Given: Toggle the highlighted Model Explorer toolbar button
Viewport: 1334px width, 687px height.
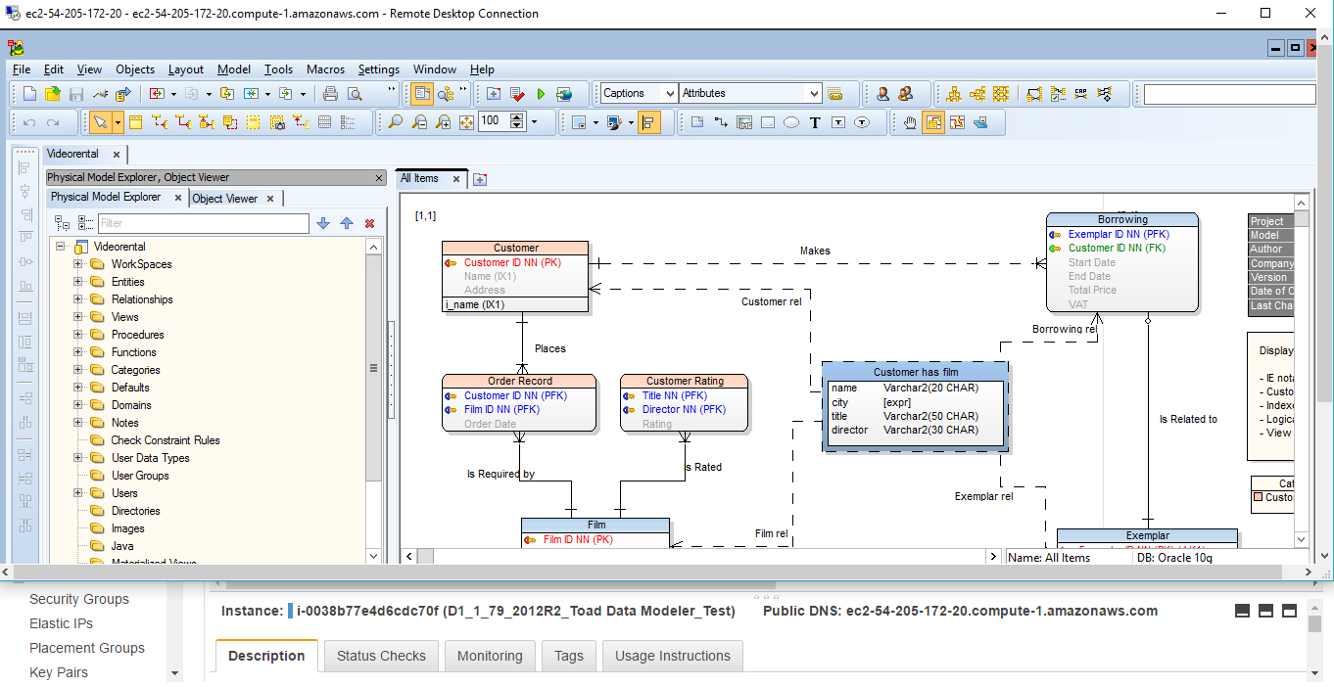Looking at the screenshot, I should (422, 94).
